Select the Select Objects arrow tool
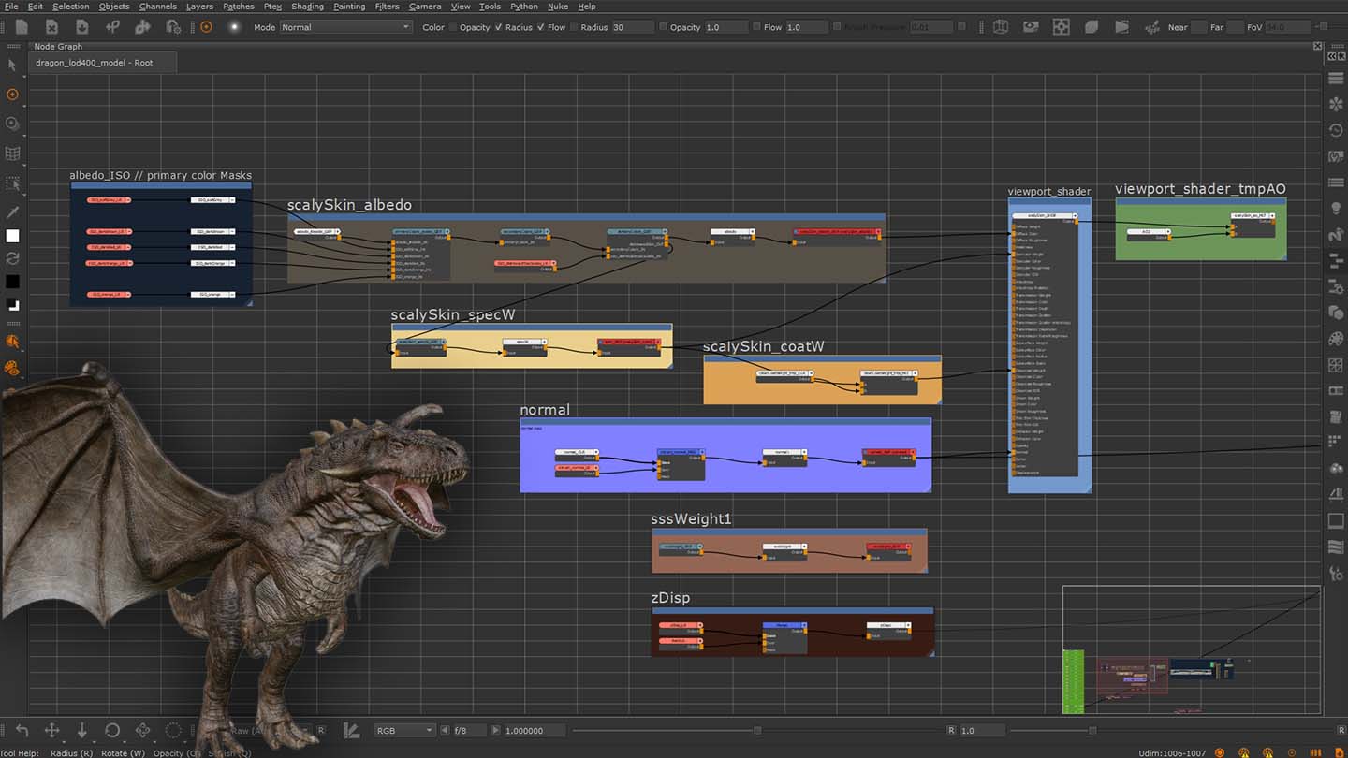This screenshot has height=758, width=1348. [13, 64]
